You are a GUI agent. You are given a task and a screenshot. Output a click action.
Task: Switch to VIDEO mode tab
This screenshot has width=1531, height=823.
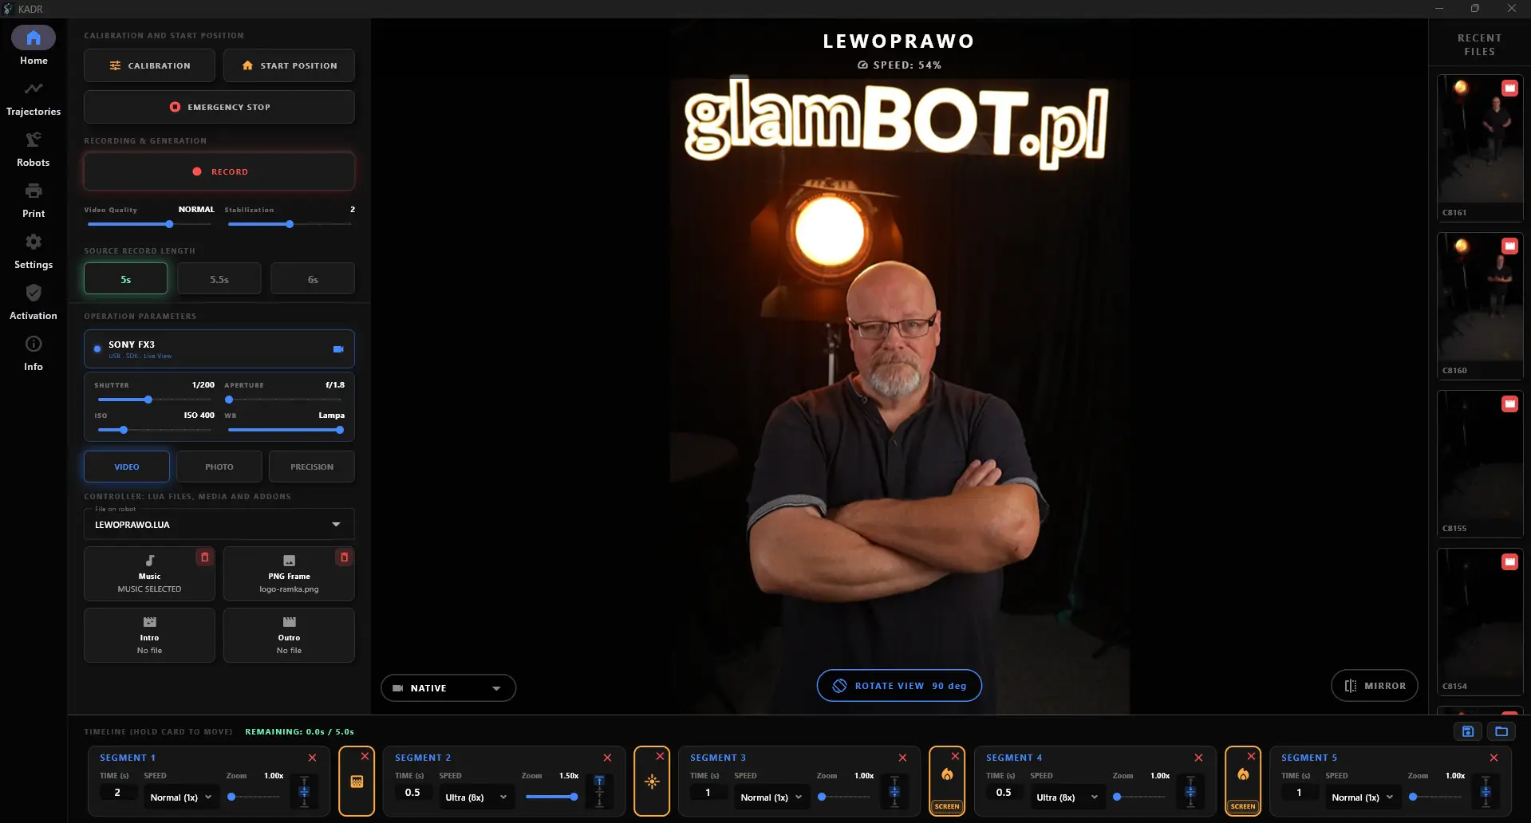tap(127, 467)
